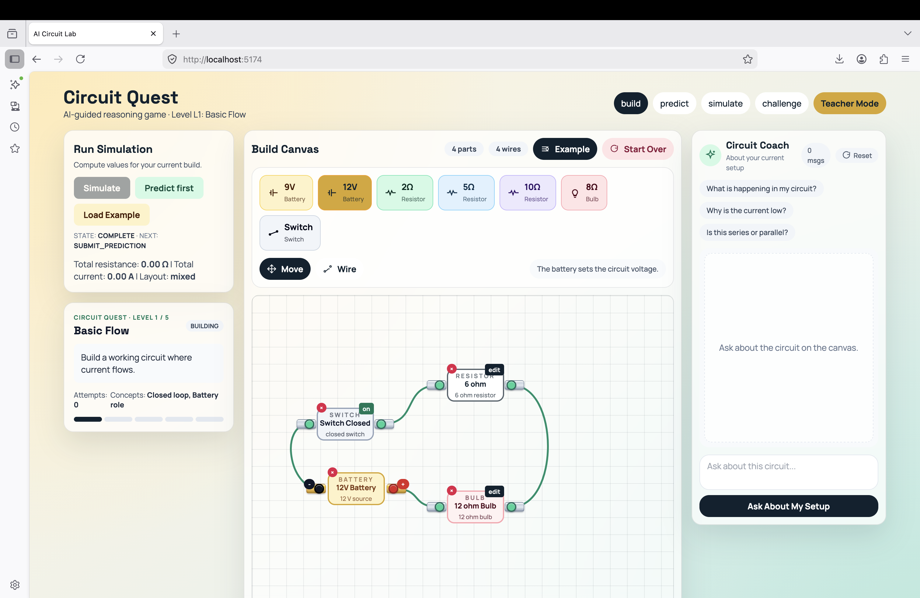Screen dimensions: 920x598
Task: Close the AI Circuit Lab tab
Action: point(153,34)
